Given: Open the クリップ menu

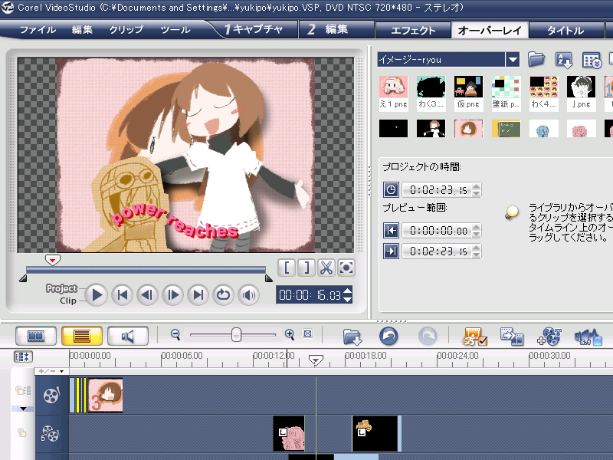Looking at the screenshot, I should (x=126, y=30).
